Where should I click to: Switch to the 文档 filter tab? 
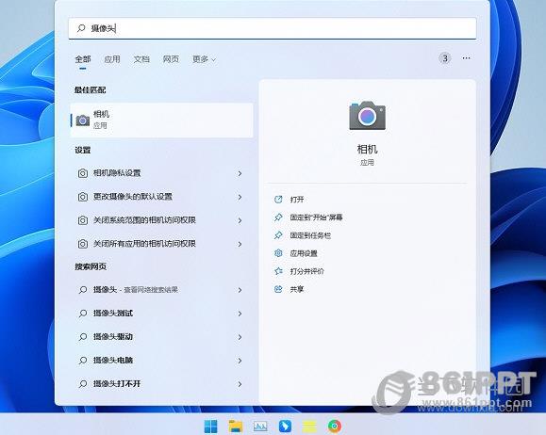(x=141, y=59)
